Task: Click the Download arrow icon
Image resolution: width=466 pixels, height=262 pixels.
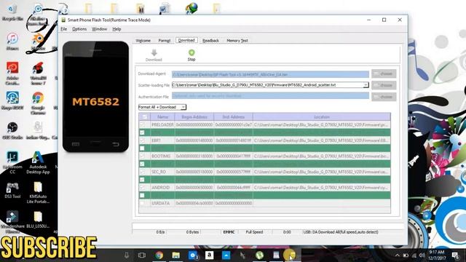Action: pyautogui.click(x=154, y=53)
